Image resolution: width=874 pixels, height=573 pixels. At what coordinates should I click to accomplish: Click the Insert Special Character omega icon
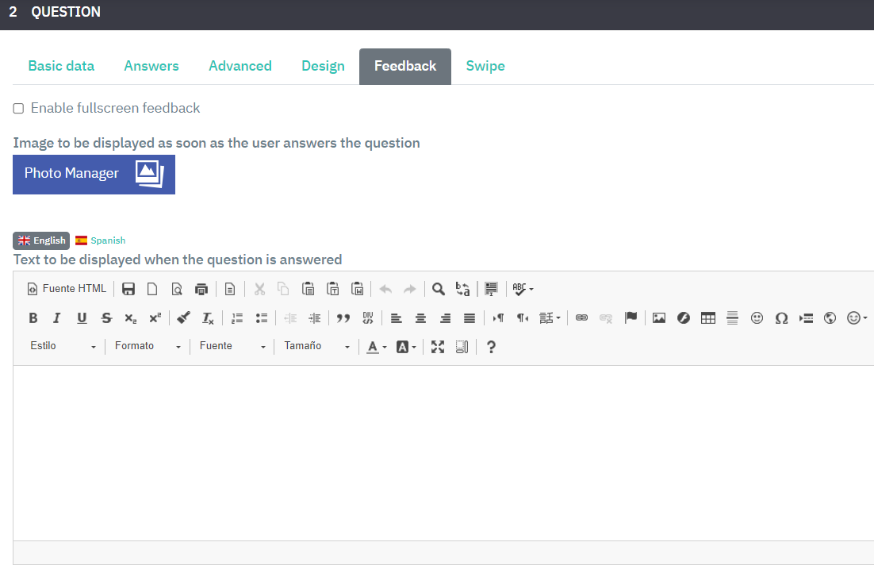(x=781, y=317)
